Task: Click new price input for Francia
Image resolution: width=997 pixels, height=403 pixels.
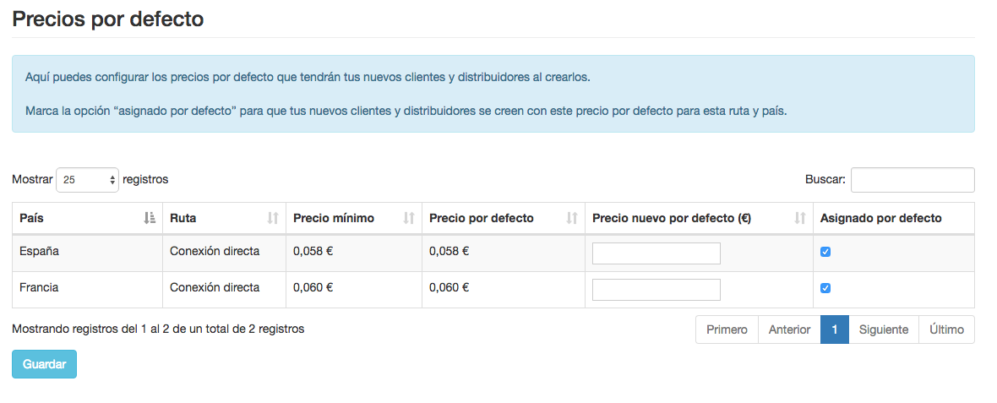Action: 656,290
